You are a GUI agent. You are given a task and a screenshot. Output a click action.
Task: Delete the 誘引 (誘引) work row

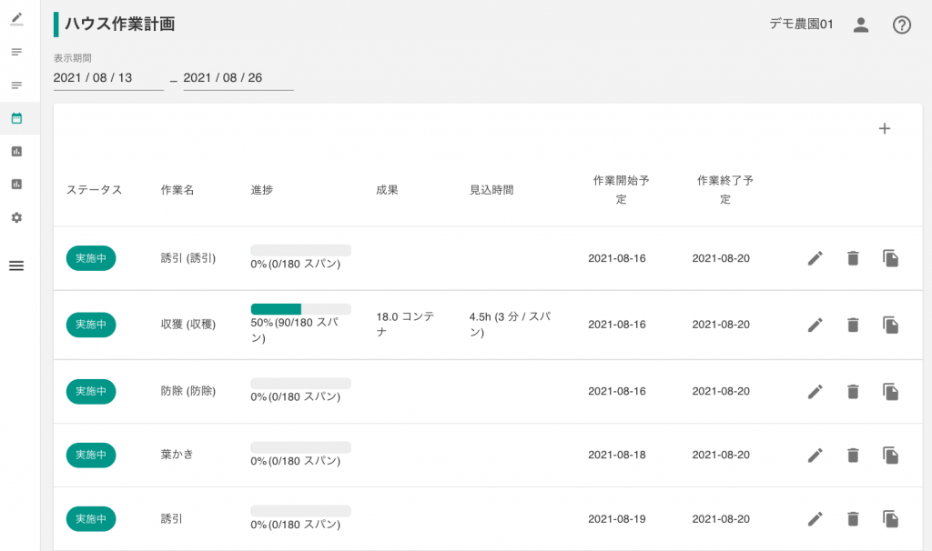853,258
